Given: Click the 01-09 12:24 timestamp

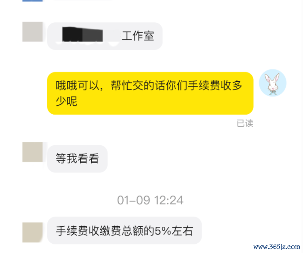Looking at the screenshot, I should click(150, 200).
